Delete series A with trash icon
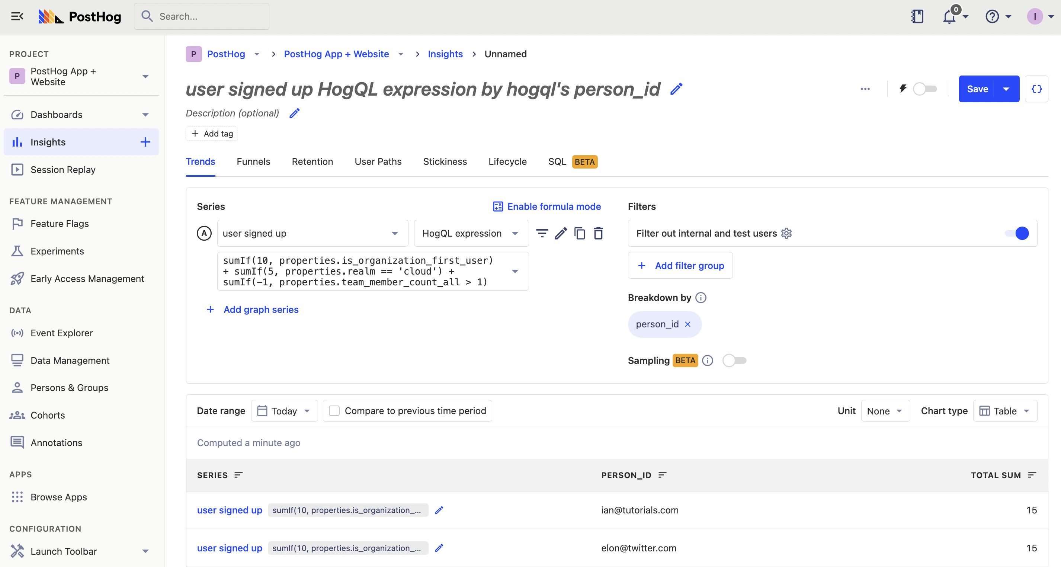This screenshot has height=567, width=1061. pyautogui.click(x=599, y=234)
